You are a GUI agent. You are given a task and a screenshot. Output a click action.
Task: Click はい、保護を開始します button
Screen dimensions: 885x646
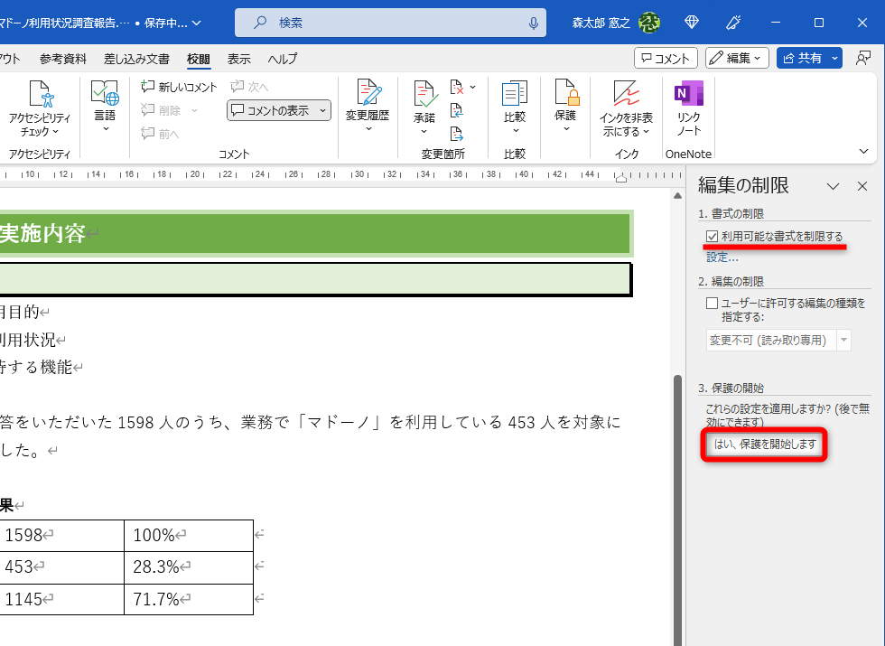763,445
